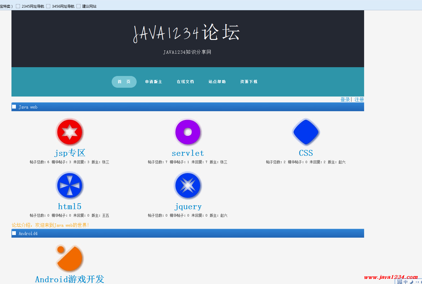This screenshot has height=284, width=422.
Task: Click the white square beside Android4
Action: coord(14,233)
